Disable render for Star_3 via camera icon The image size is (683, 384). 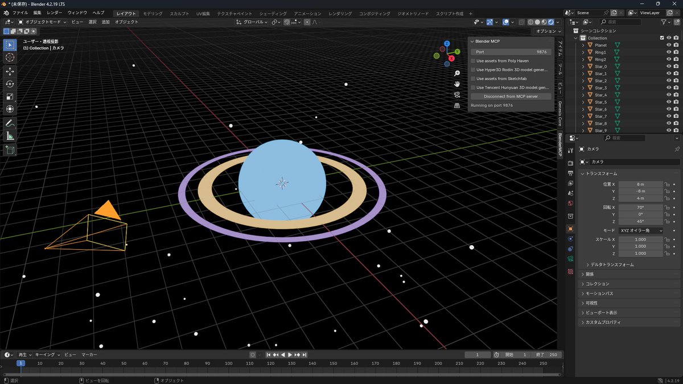point(677,88)
